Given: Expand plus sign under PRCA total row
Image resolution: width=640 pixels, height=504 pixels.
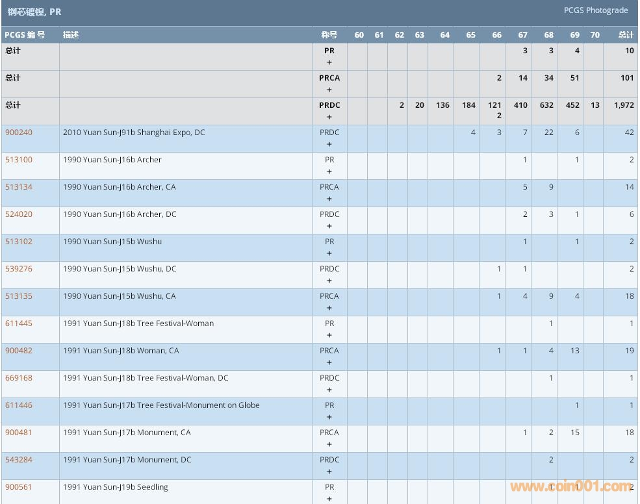Looking at the screenshot, I should click(329, 90).
